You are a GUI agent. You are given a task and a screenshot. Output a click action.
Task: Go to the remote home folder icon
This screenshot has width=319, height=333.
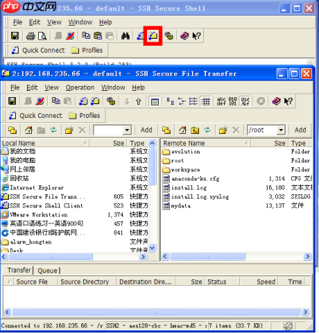pyautogui.click(x=182, y=130)
